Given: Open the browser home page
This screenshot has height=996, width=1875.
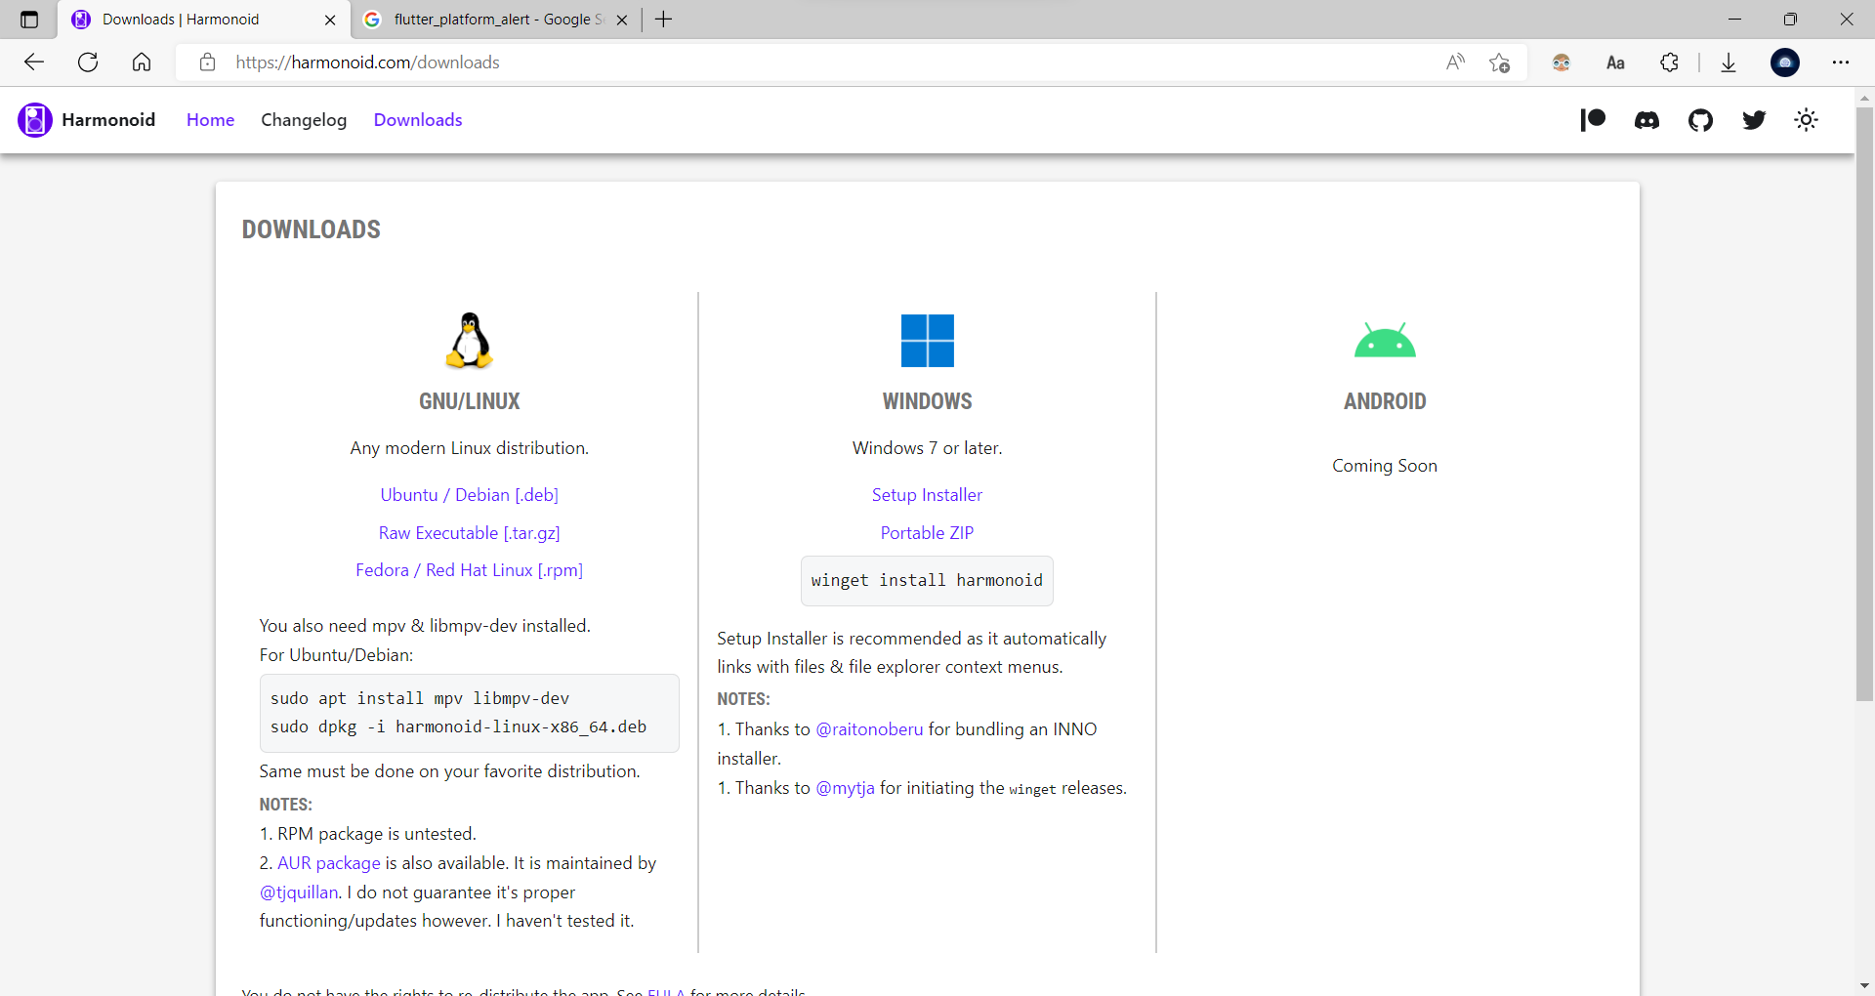Looking at the screenshot, I should 142,62.
